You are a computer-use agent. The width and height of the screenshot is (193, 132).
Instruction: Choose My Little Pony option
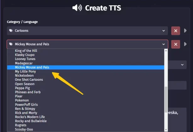[86, 72]
